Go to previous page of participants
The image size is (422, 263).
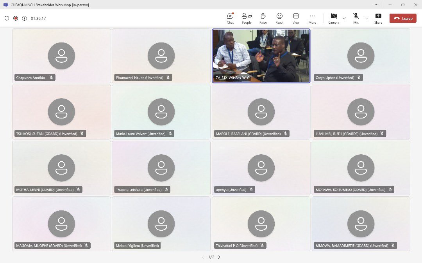tap(203, 257)
